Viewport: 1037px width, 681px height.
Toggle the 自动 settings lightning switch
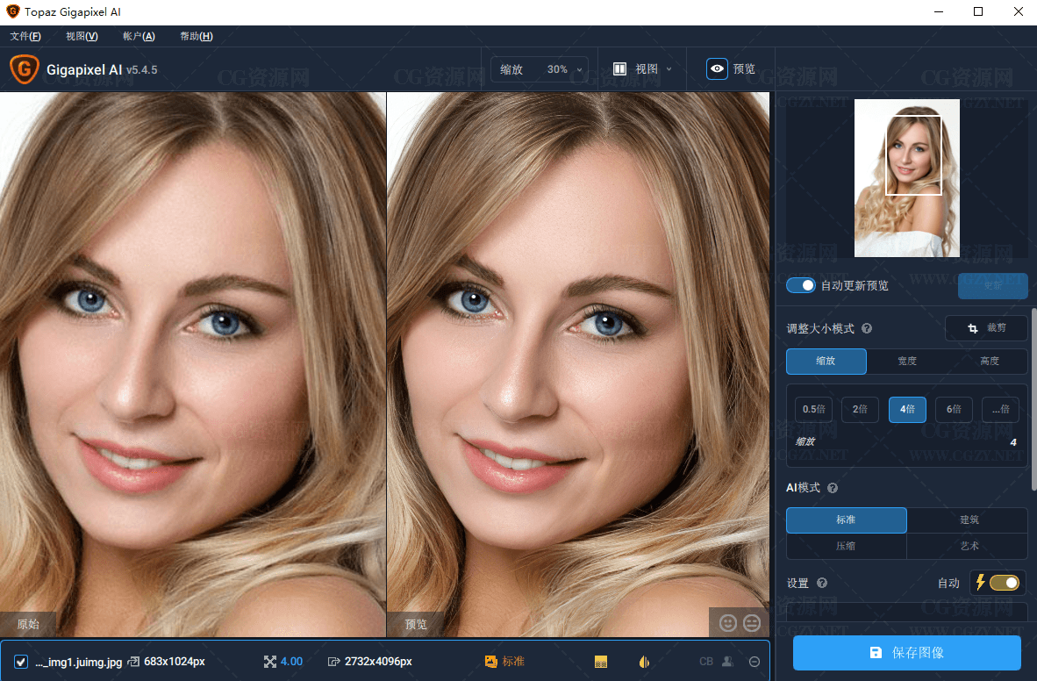pos(1004,583)
